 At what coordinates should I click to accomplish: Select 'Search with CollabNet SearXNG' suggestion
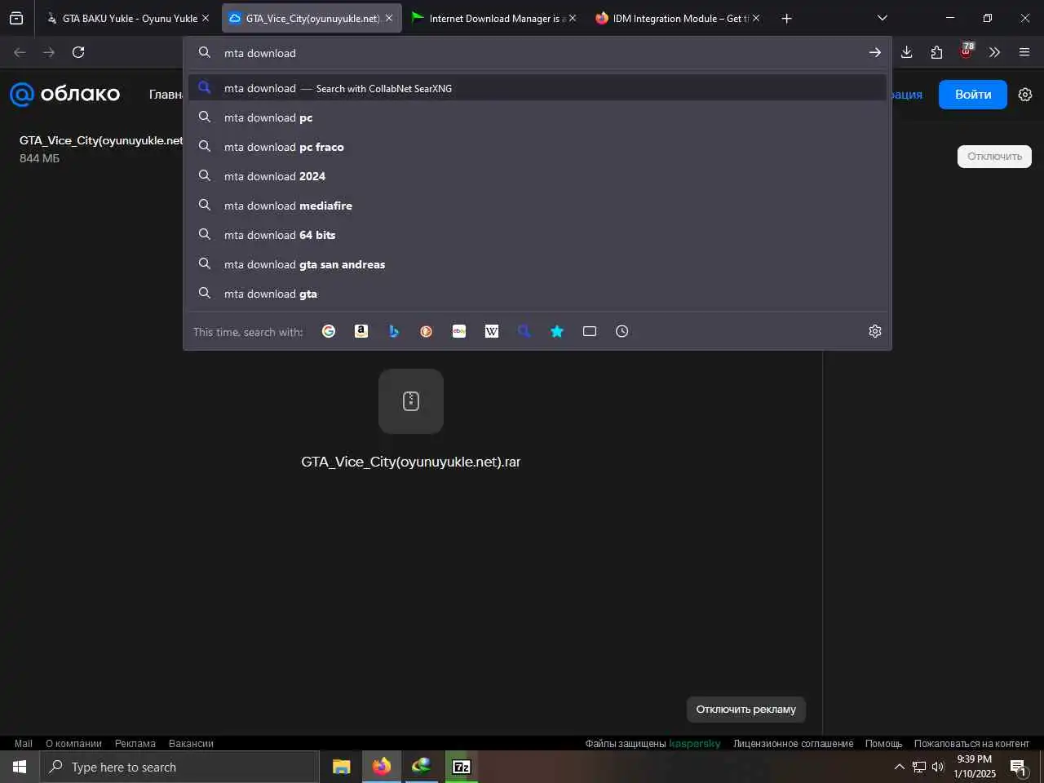coord(537,88)
